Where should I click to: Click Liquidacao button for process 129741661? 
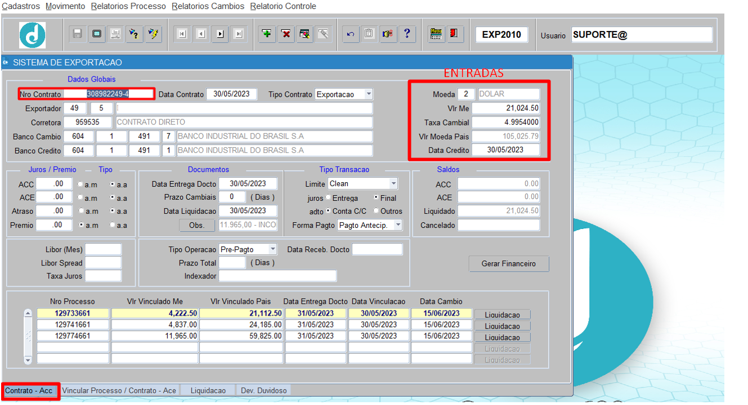click(x=502, y=326)
